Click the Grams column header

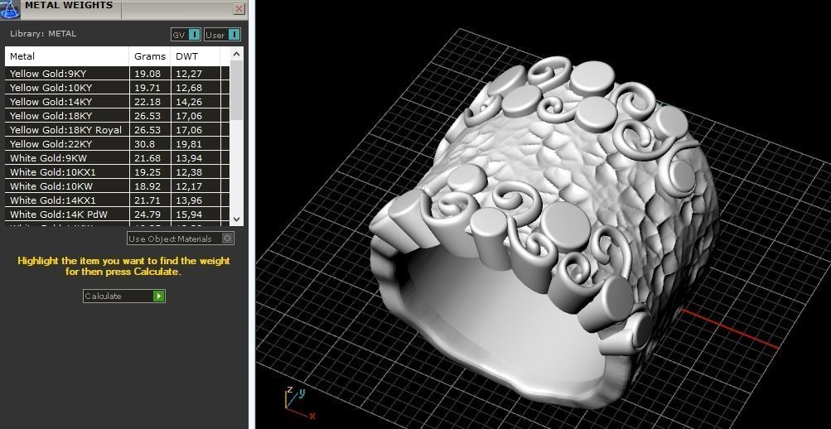point(150,56)
